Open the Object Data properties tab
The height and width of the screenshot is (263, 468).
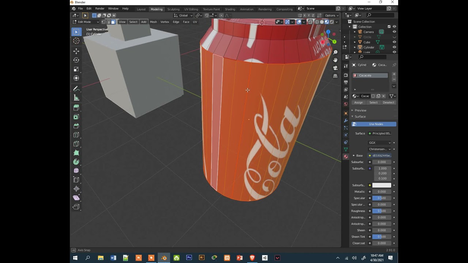(346, 149)
